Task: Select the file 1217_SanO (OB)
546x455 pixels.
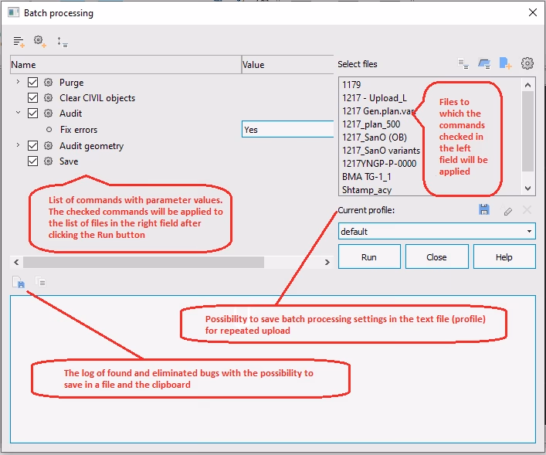Action: (375, 138)
